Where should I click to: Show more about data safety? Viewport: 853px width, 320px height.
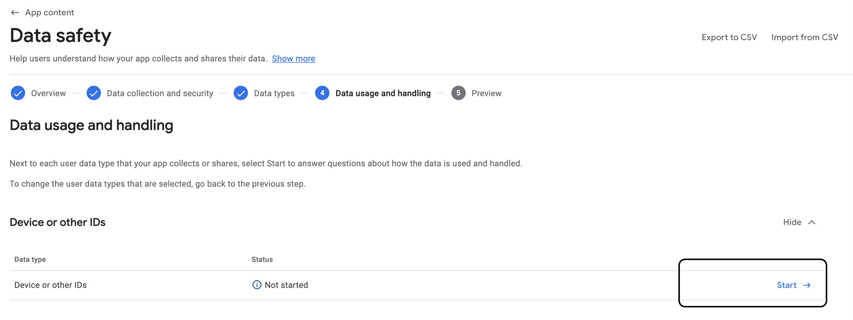(x=294, y=58)
